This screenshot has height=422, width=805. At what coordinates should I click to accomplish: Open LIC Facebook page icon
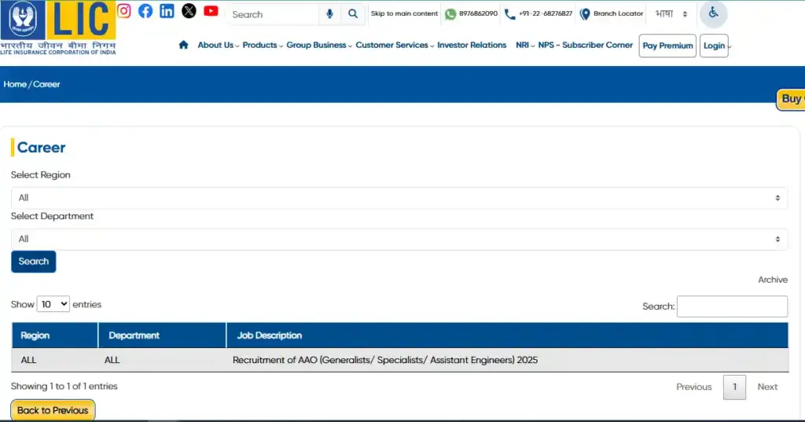click(145, 11)
